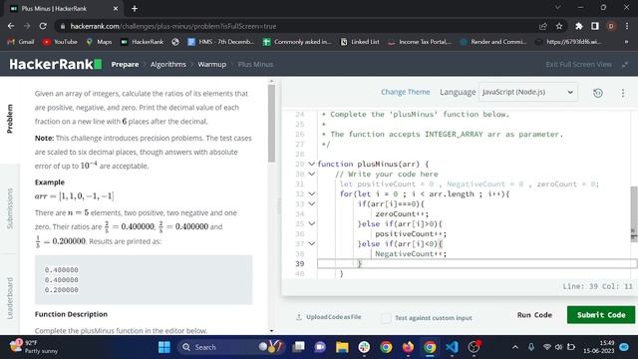The width and height of the screenshot is (638, 359).
Task: Switch to the Leaderboard side tab
Action: [10, 298]
